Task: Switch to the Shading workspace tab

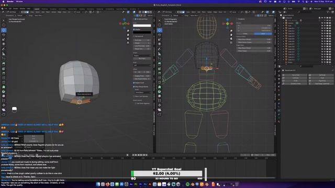Action: pyautogui.click(x=82, y=9)
